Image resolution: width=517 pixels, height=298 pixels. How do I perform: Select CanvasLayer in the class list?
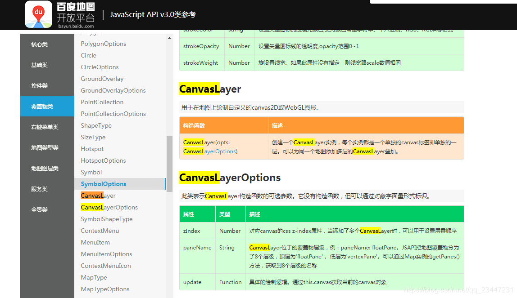(98, 196)
